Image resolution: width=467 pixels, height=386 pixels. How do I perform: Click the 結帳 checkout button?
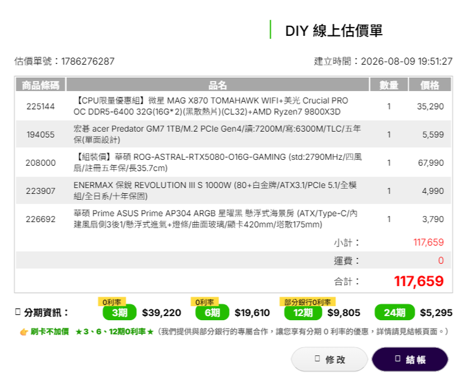[410, 359]
